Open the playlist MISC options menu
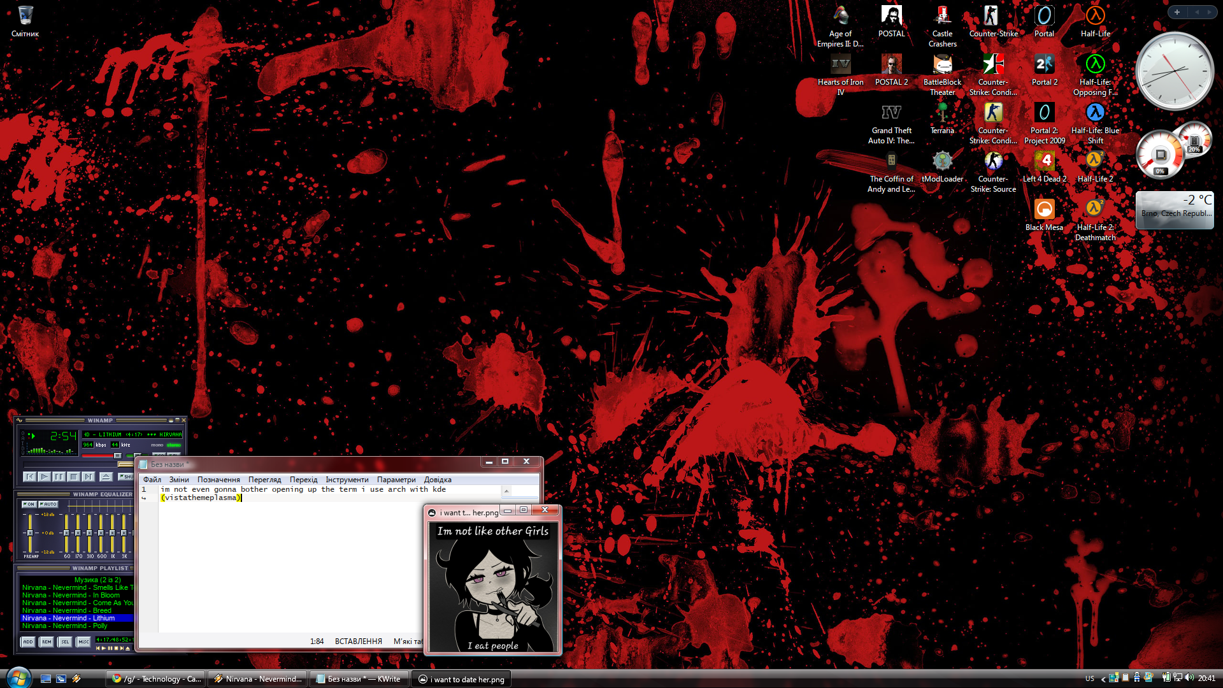Screen dimensions: 1223x688 pos(83,642)
